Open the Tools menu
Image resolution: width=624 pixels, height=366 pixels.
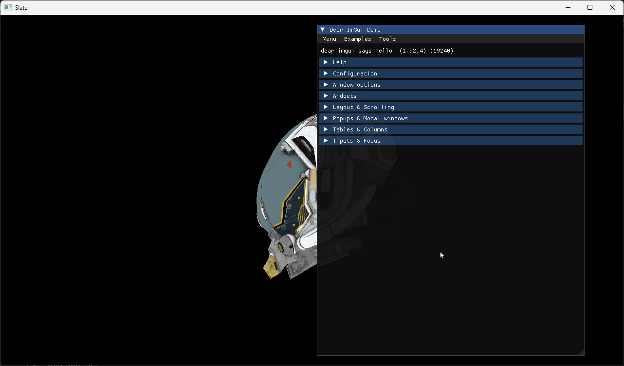387,39
